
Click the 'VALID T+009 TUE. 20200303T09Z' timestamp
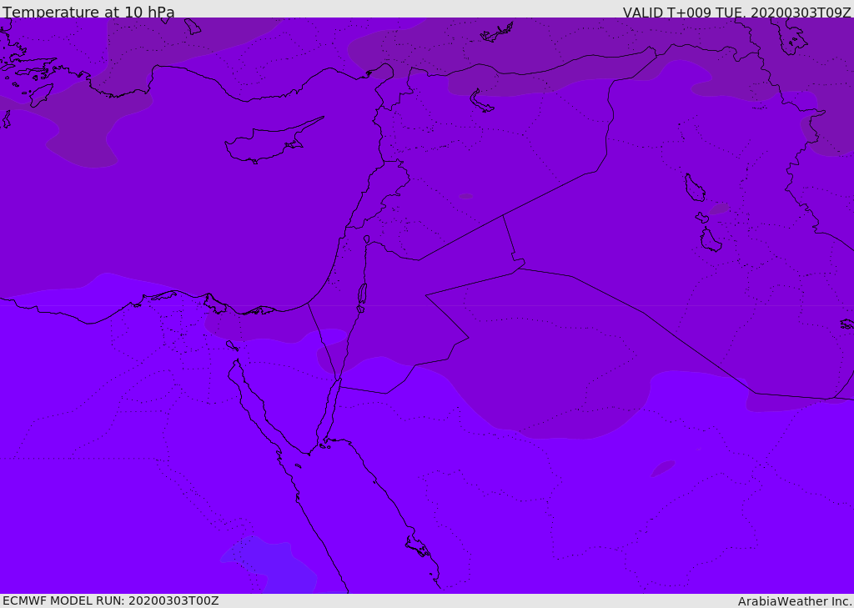(x=737, y=12)
